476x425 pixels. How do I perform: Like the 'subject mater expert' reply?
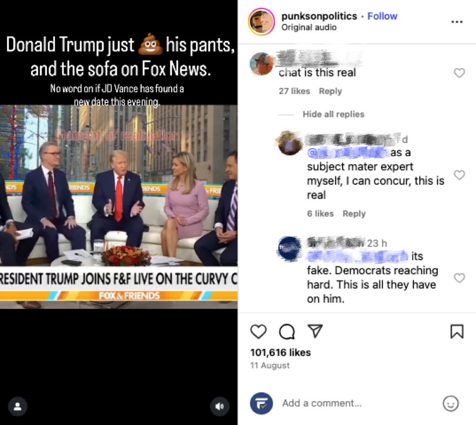coord(459,175)
